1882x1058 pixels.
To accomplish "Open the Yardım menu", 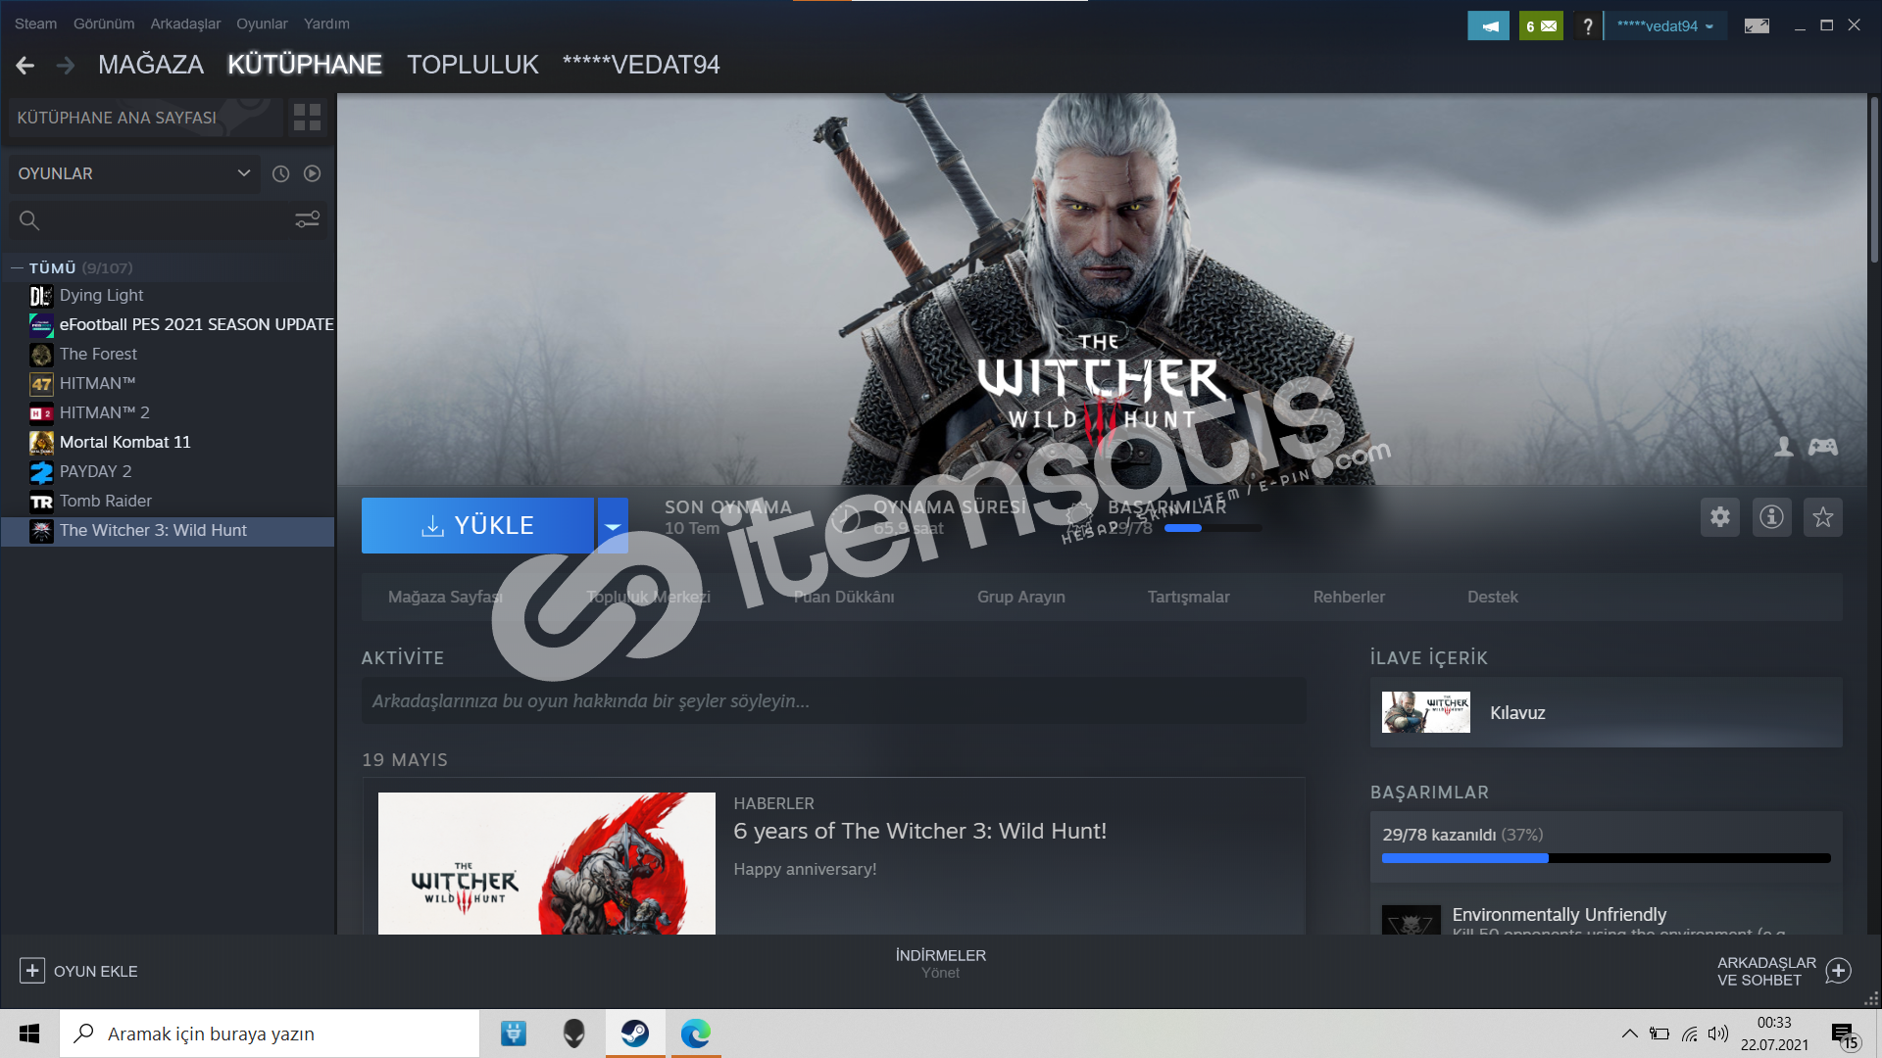I will pyautogui.click(x=326, y=24).
